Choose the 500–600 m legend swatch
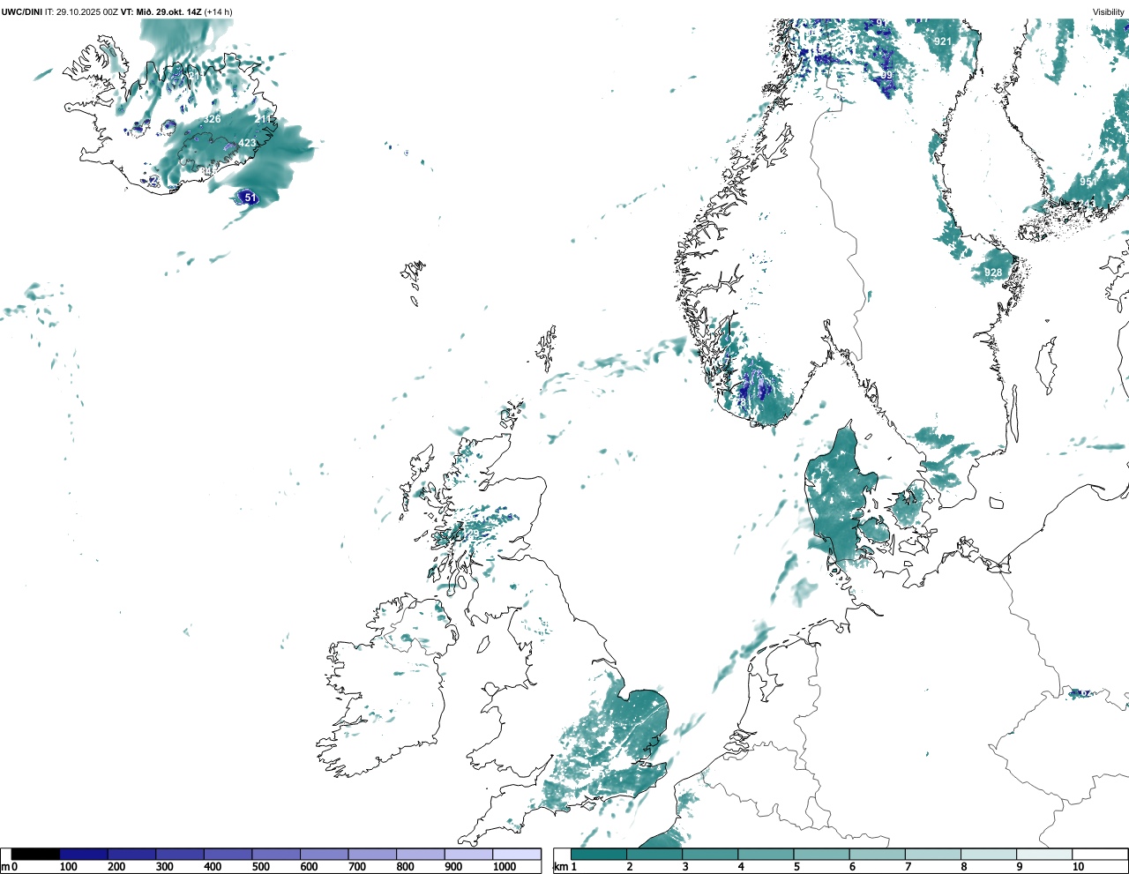Viewport: 1129px width, 874px height. (x=276, y=854)
